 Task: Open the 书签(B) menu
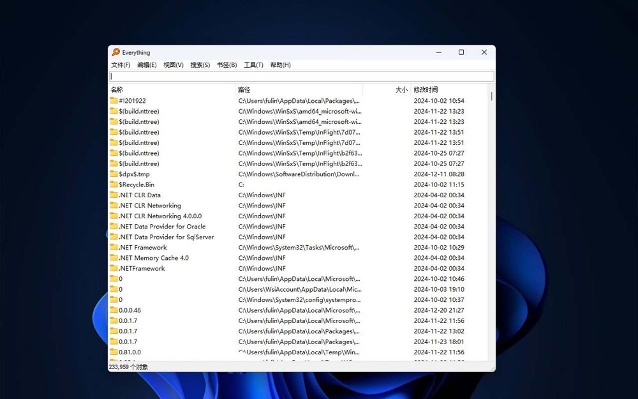[227, 64]
